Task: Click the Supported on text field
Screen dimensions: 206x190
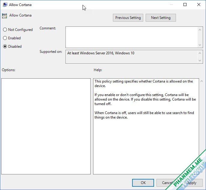Action: point(132,57)
